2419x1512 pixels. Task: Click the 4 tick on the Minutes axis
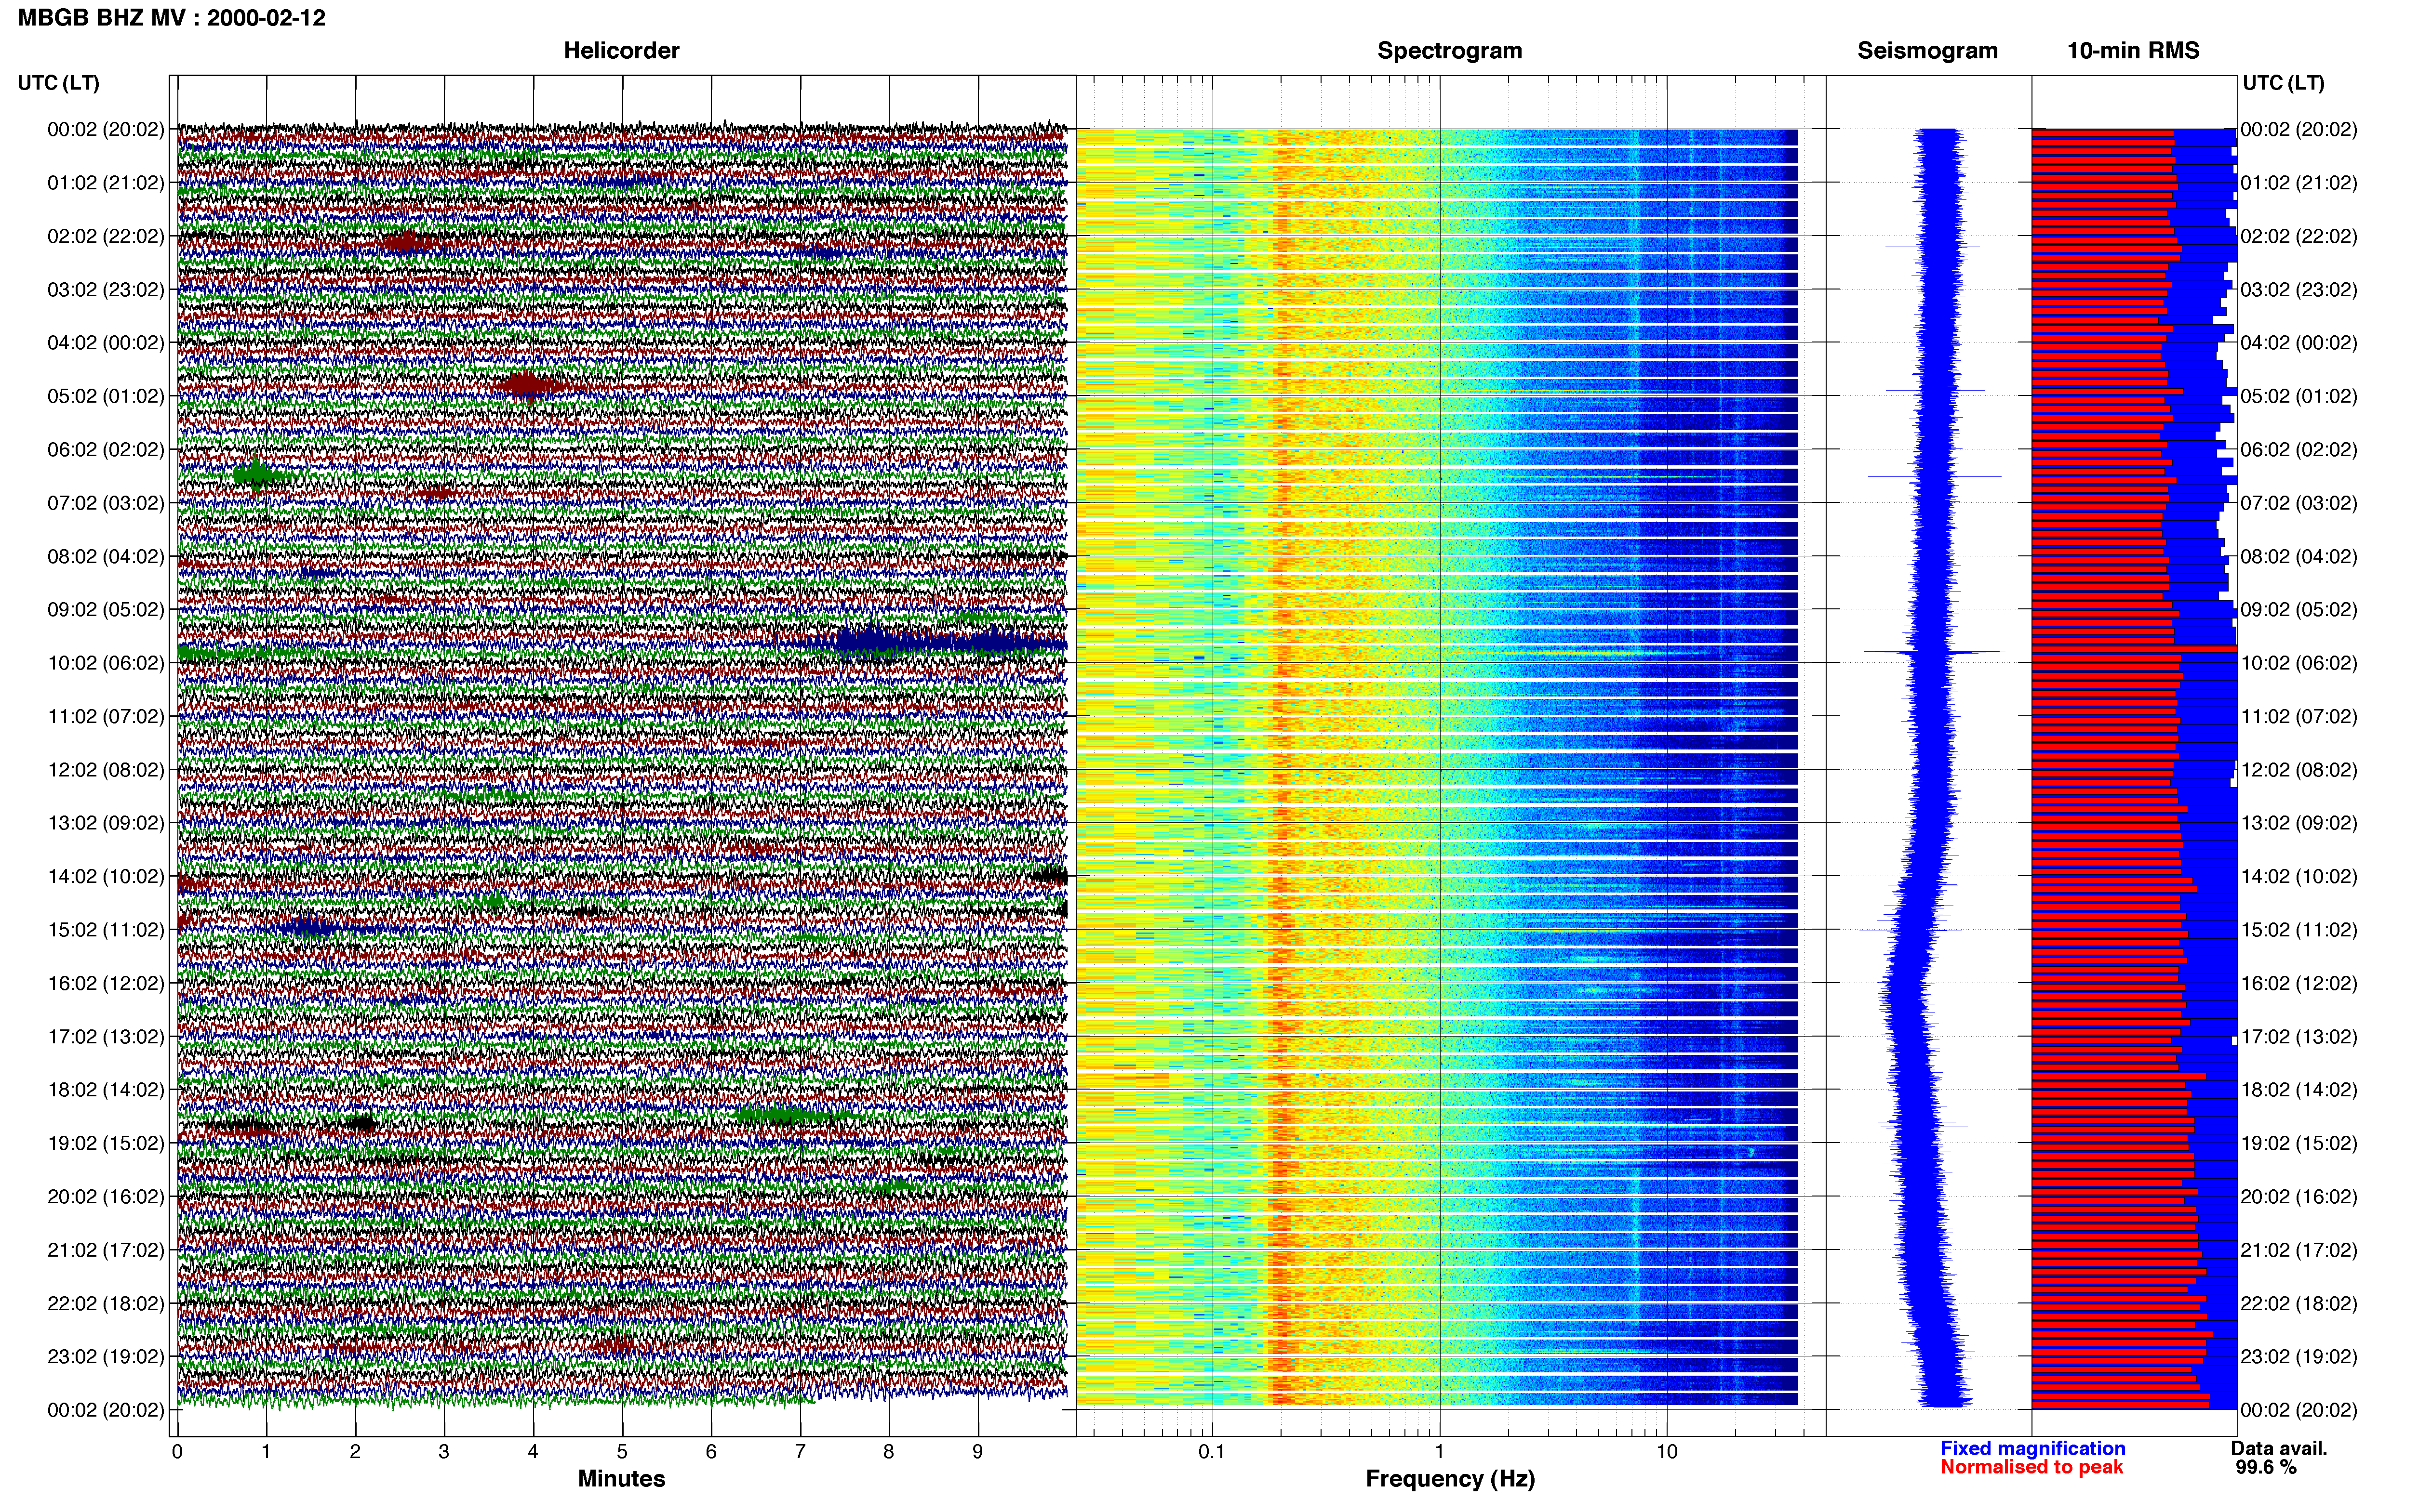(533, 1452)
